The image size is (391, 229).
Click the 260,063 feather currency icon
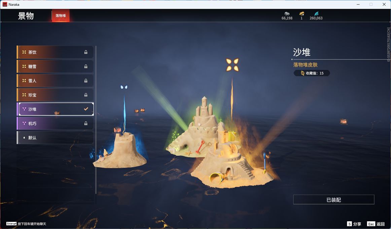(x=316, y=14)
